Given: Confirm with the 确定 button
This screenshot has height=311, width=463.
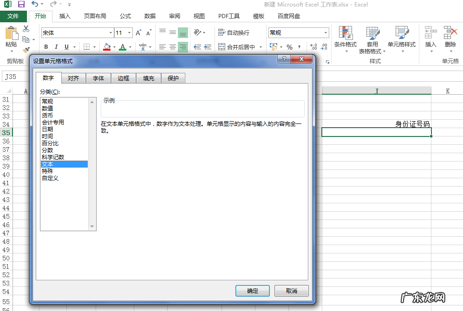Looking at the screenshot, I should tap(253, 291).
